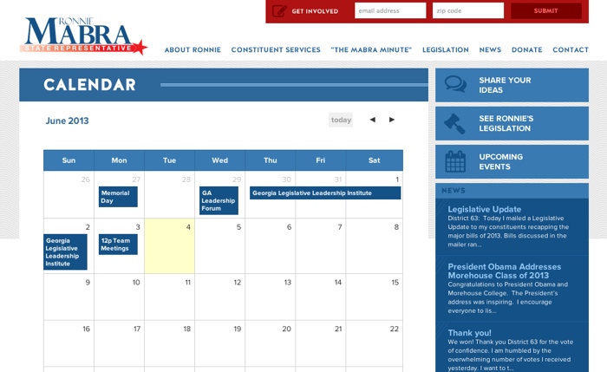The width and height of the screenshot is (607, 372).
Task: Open the 12p Team Meetings event
Action: tap(118, 245)
